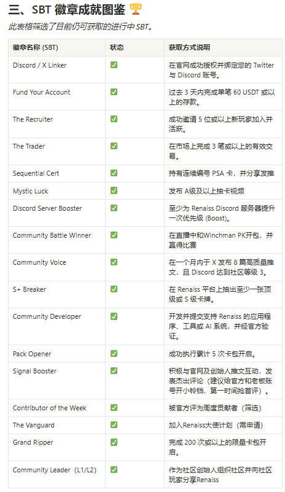
Task: Click the green checkmark for Discord / X Linker
Action: (114, 65)
